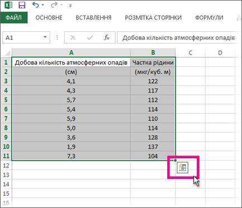Select cell with value 112
The height and width of the screenshot is (208, 242).
(x=153, y=100)
